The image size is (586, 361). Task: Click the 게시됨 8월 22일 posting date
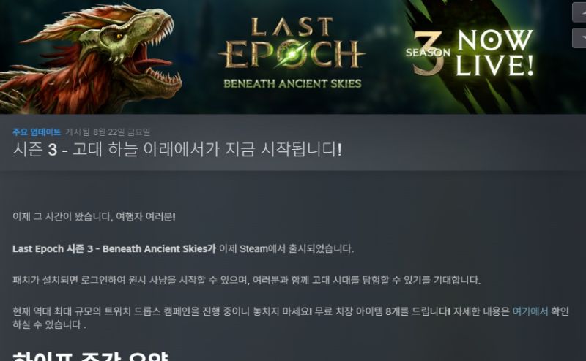point(108,132)
